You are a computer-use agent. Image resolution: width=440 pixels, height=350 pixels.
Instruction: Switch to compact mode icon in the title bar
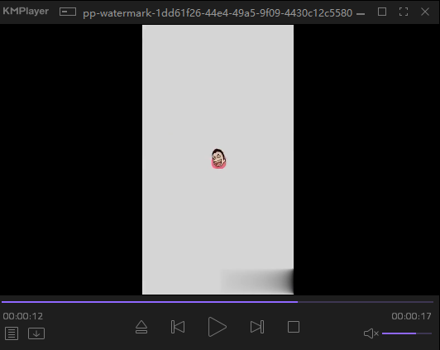68,12
